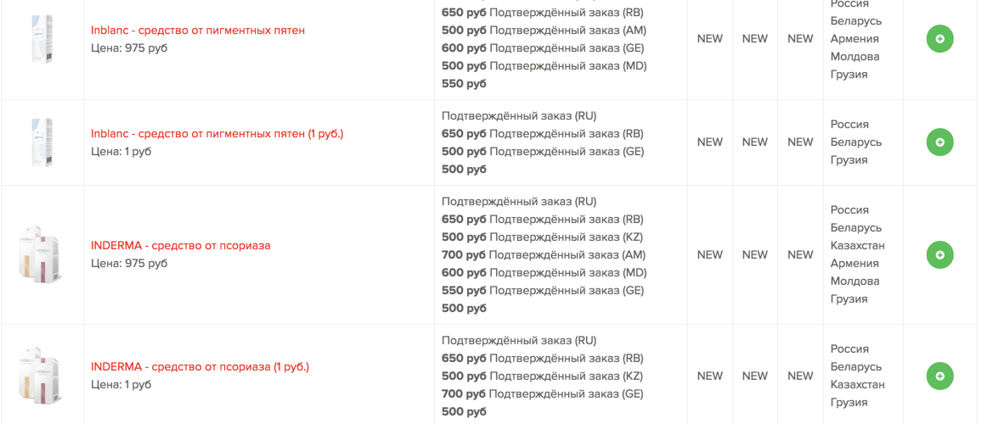987x424 pixels.
Task: Click Казахстан in INDERMA 975 руб countries list
Action: [858, 246]
